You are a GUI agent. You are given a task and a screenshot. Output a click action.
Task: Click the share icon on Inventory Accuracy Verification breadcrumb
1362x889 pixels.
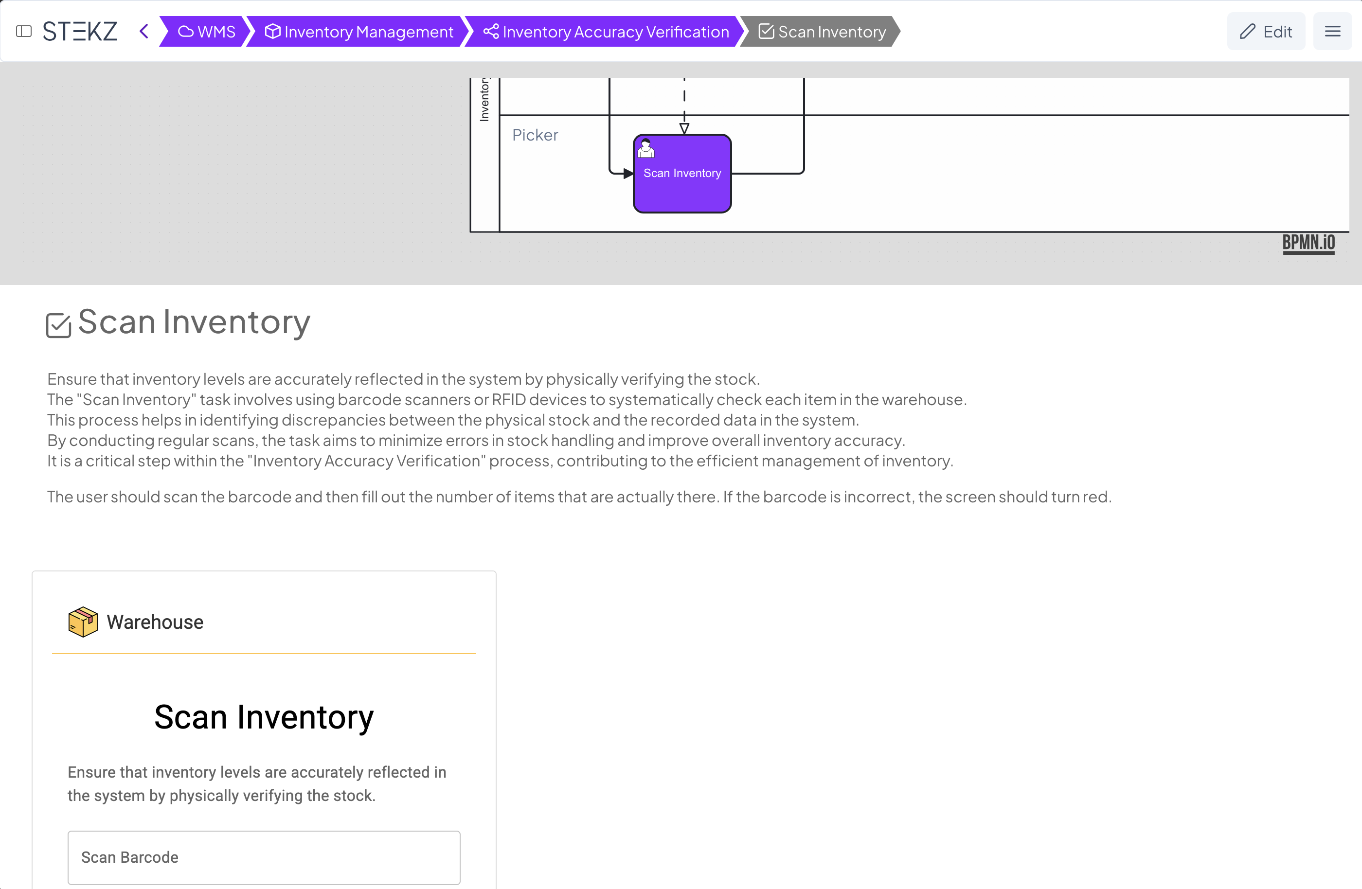click(491, 32)
